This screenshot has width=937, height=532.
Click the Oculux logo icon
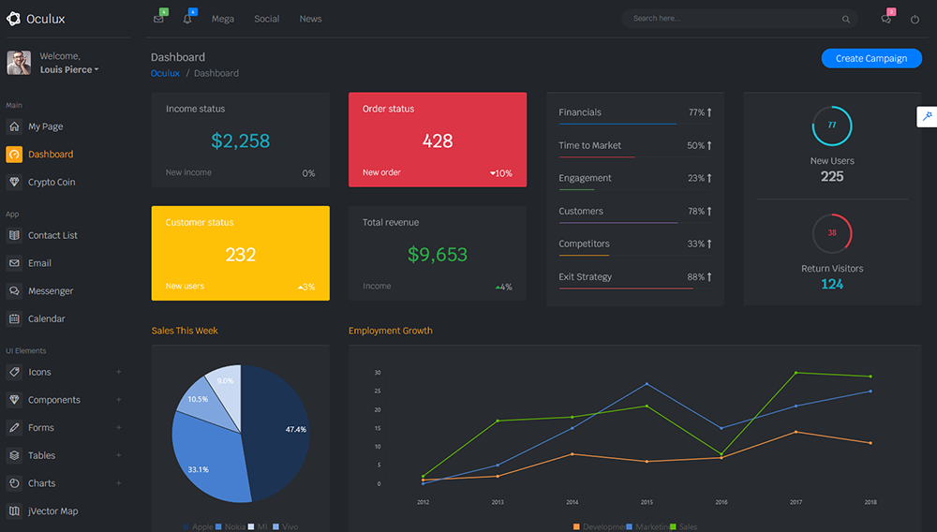[x=14, y=19]
